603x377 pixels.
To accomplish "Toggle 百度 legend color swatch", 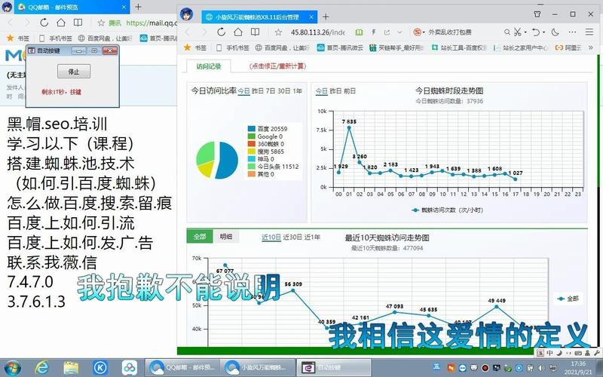I will 252,129.
